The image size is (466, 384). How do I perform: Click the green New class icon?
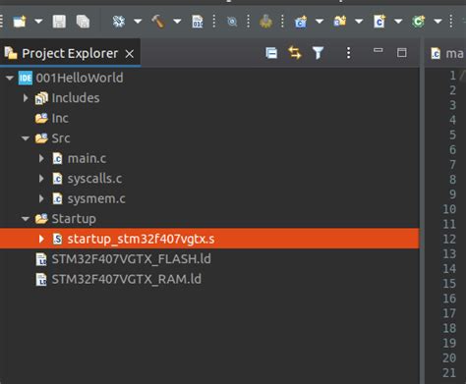(419, 22)
